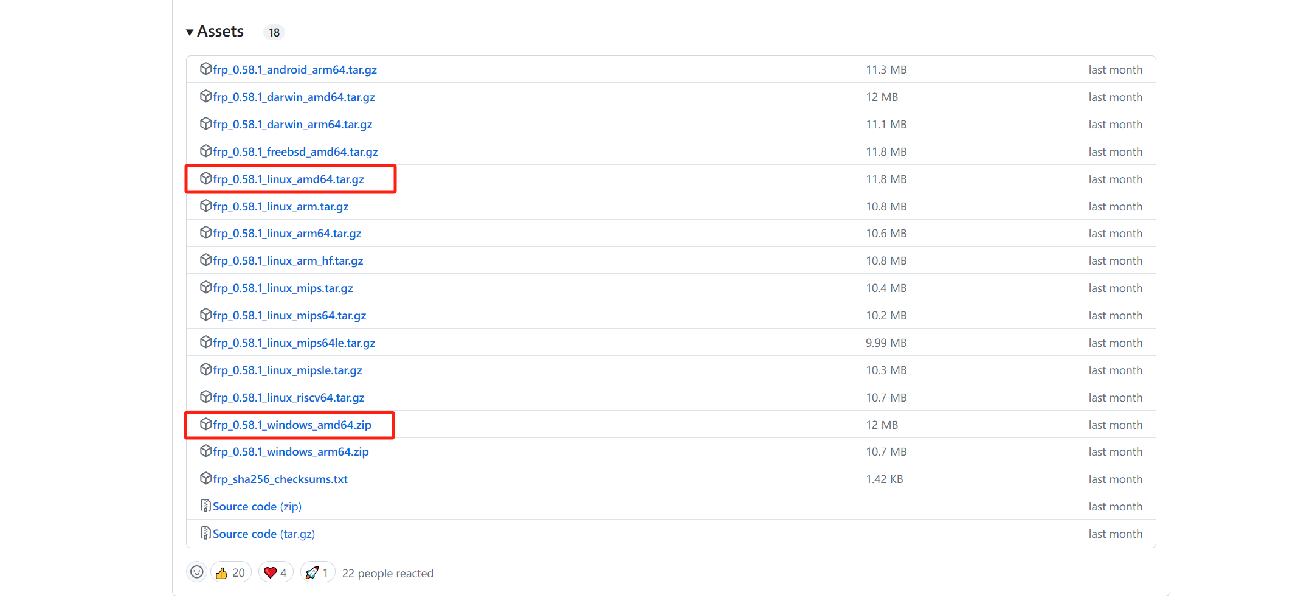Toggle the rocket reaction

(317, 572)
